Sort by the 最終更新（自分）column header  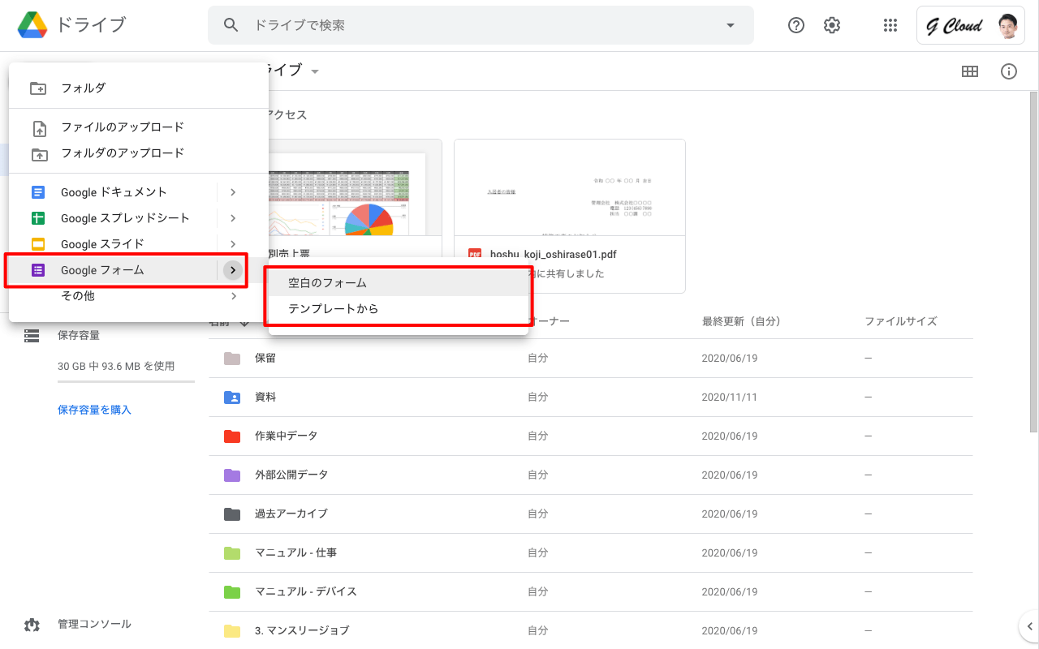point(741,321)
